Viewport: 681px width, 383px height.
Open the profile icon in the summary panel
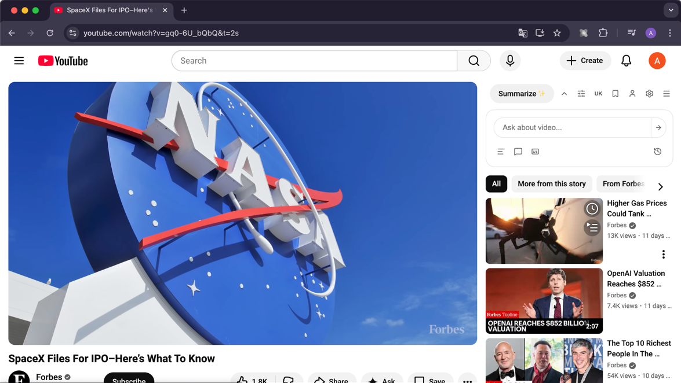[x=632, y=94]
